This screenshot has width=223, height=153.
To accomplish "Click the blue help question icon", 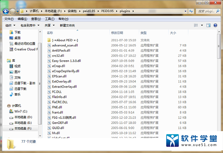I will click(215, 25).
